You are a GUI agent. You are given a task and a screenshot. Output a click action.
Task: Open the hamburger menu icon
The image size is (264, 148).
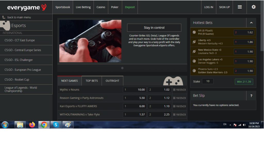[x=240, y=7]
